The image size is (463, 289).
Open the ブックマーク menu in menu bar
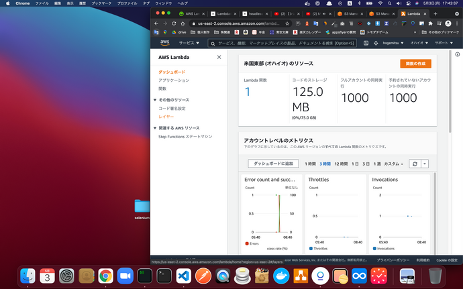[x=101, y=3]
